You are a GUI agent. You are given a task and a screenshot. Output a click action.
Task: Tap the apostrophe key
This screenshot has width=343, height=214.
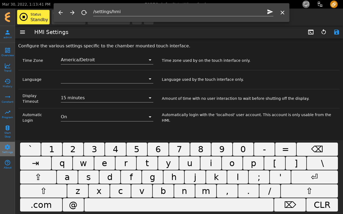pyautogui.click(x=280, y=177)
